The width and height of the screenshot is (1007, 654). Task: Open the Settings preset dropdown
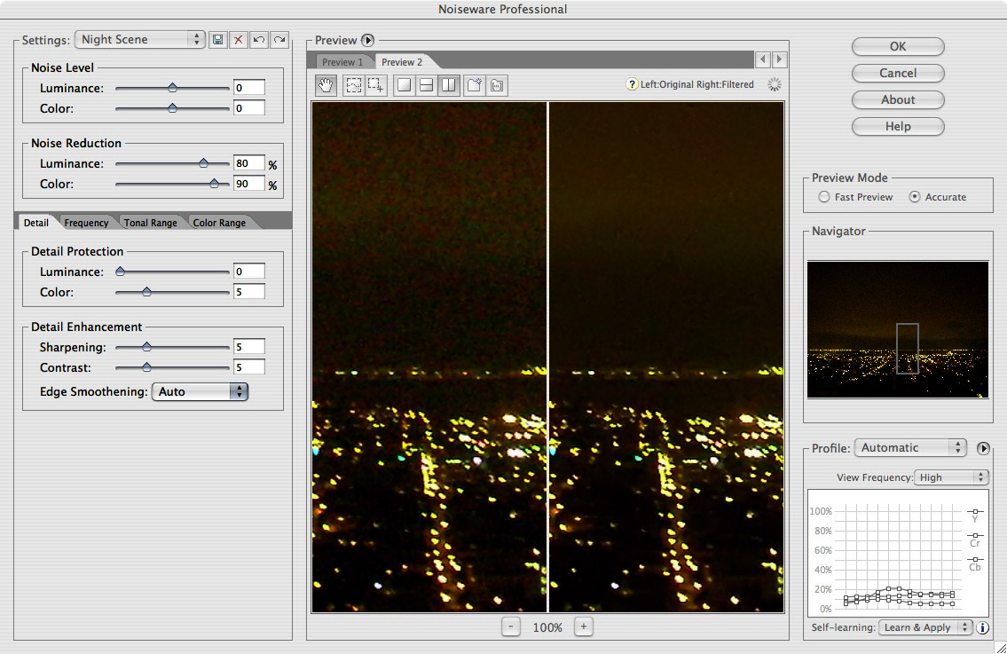tap(139, 40)
